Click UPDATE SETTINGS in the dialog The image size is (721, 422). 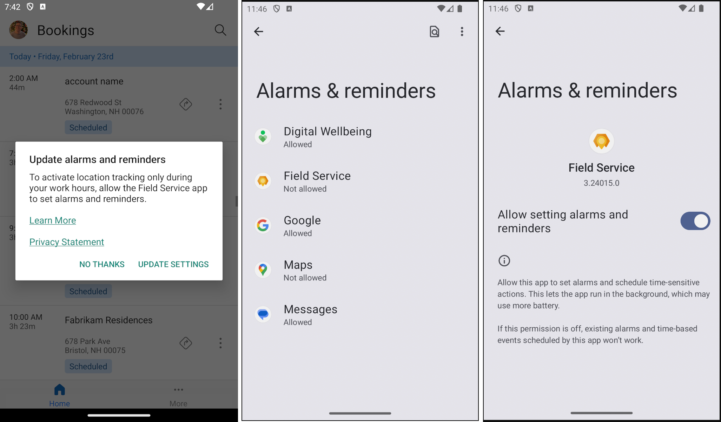[173, 264]
